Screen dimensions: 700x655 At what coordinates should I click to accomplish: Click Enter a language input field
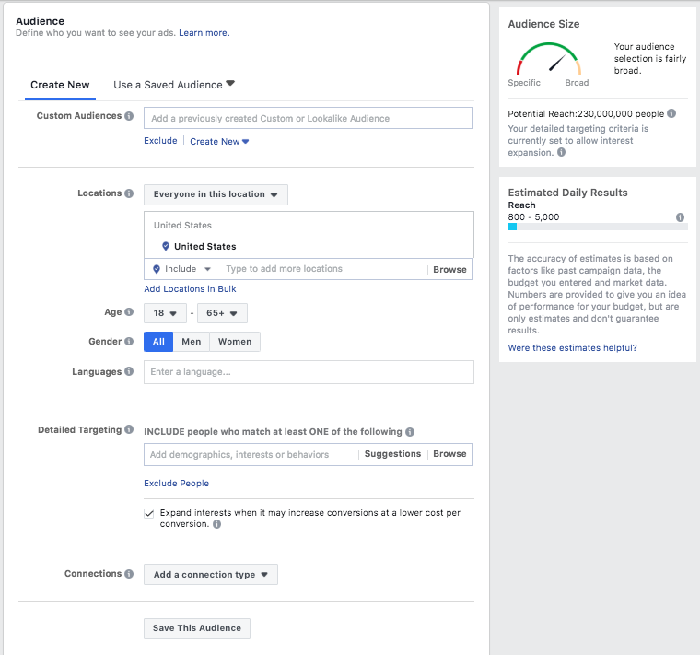(309, 372)
